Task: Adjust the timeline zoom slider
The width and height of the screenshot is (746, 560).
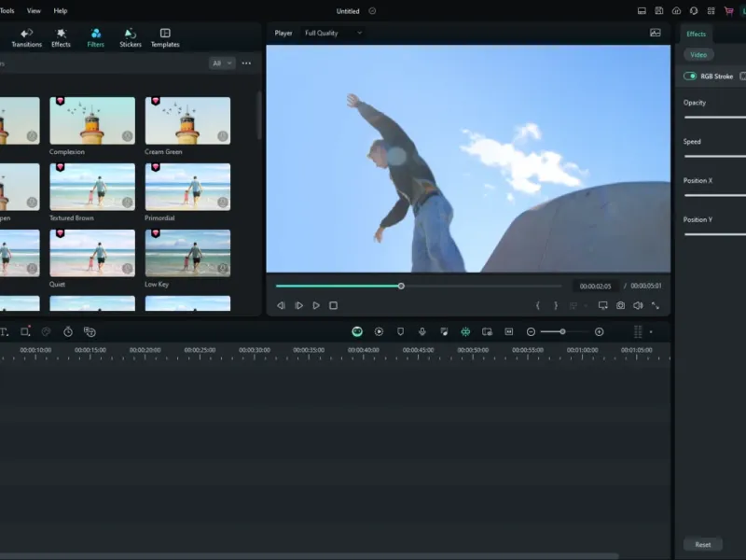Action: (x=564, y=332)
